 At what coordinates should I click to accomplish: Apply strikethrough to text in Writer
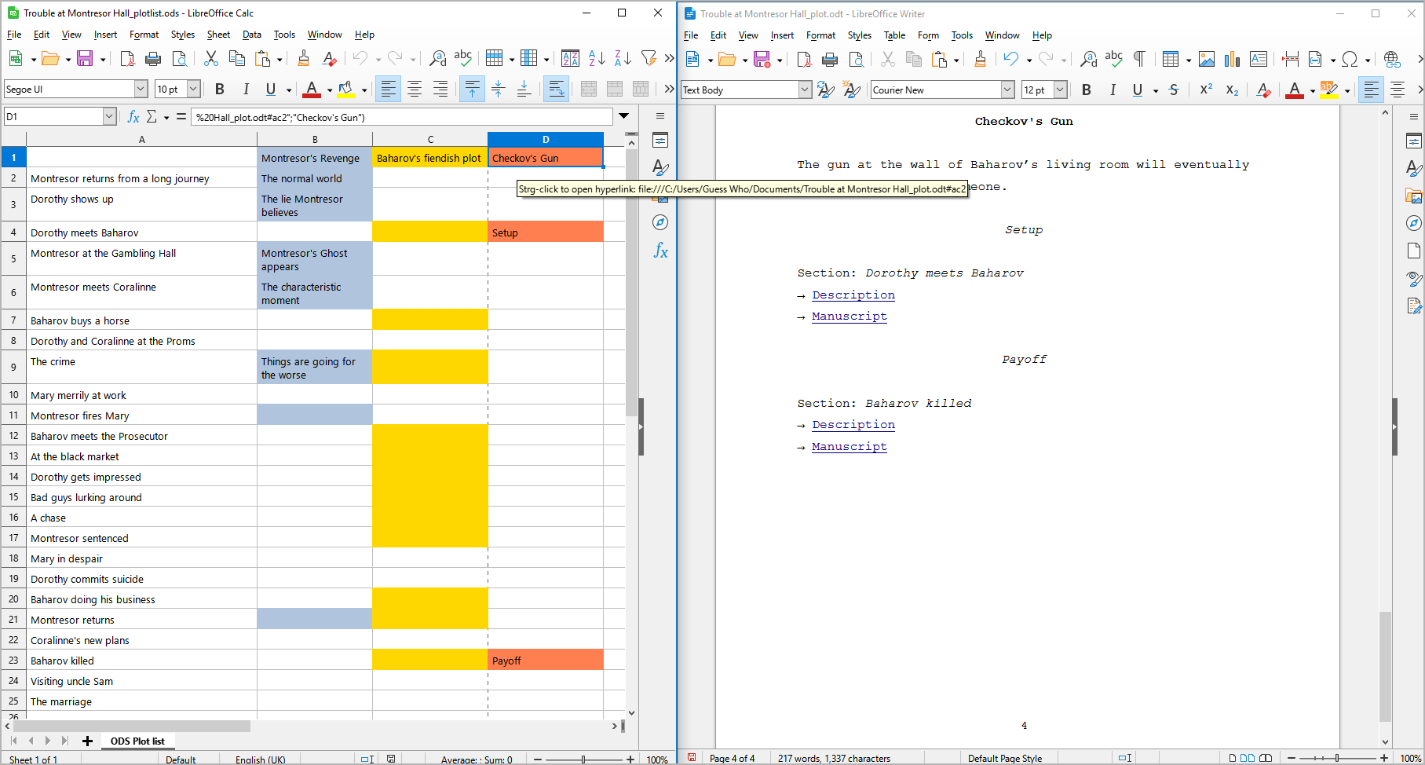(x=1173, y=90)
